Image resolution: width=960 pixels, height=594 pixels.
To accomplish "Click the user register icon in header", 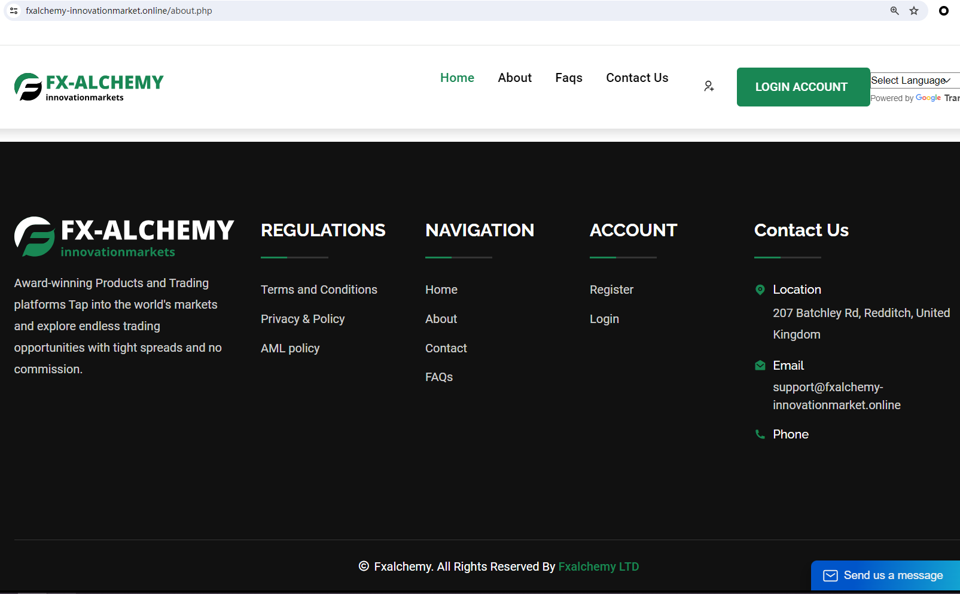I will pos(709,87).
